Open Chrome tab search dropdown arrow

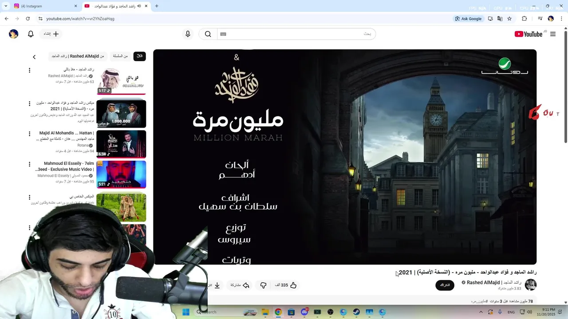[x=6, y=6]
